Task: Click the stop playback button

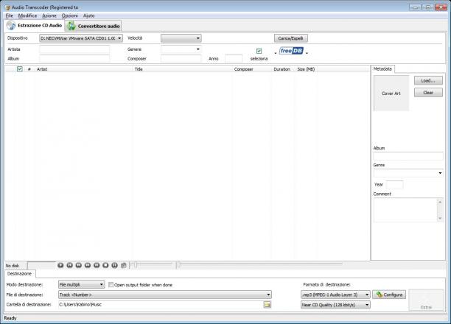Action: 105,265
